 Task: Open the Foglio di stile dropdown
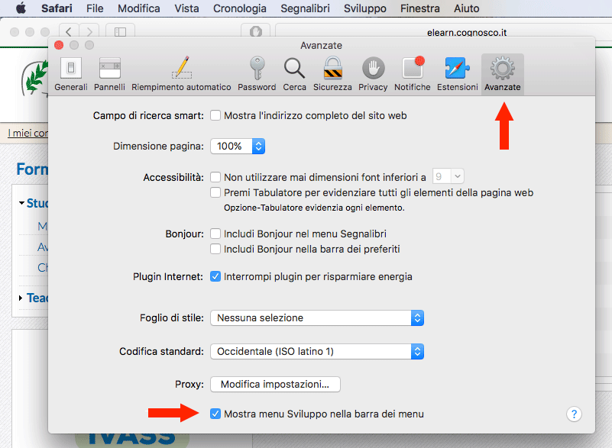317,317
